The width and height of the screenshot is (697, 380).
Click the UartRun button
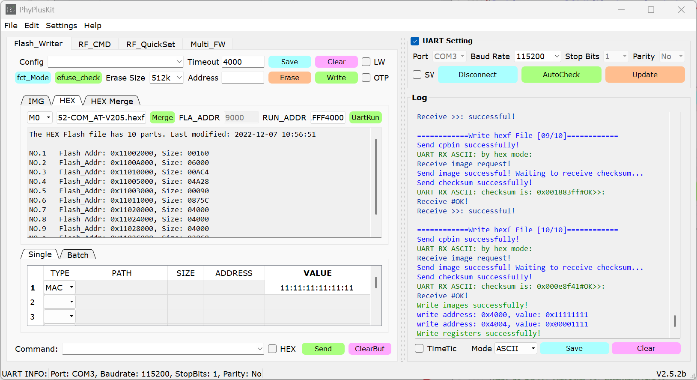365,117
